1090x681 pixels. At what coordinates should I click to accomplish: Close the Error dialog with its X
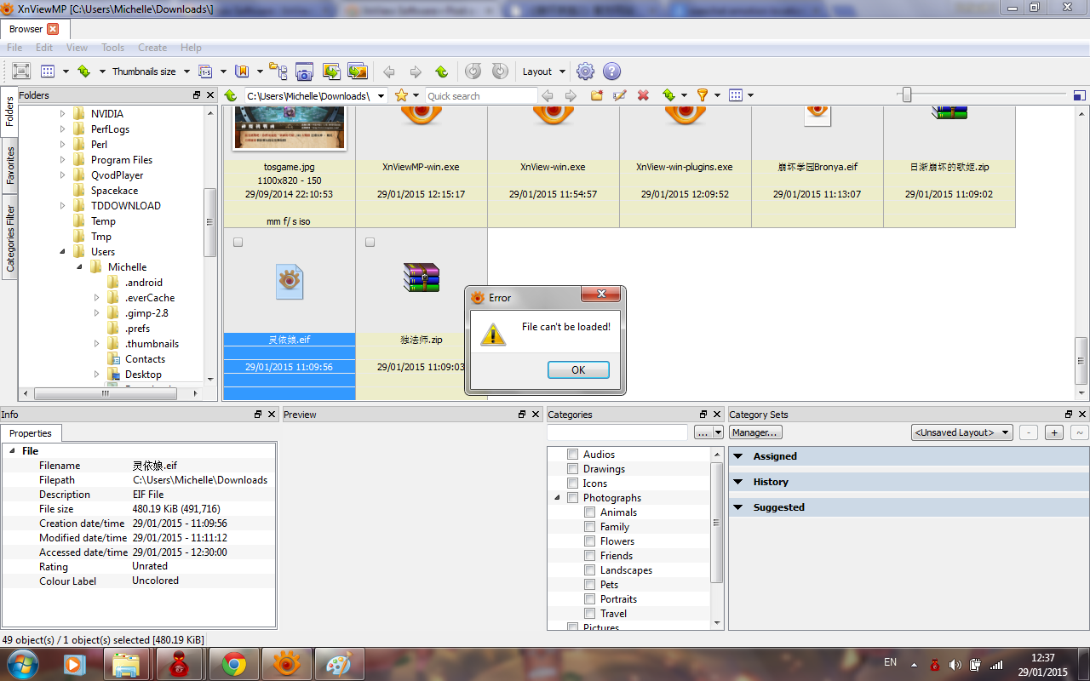[x=600, y=295]
